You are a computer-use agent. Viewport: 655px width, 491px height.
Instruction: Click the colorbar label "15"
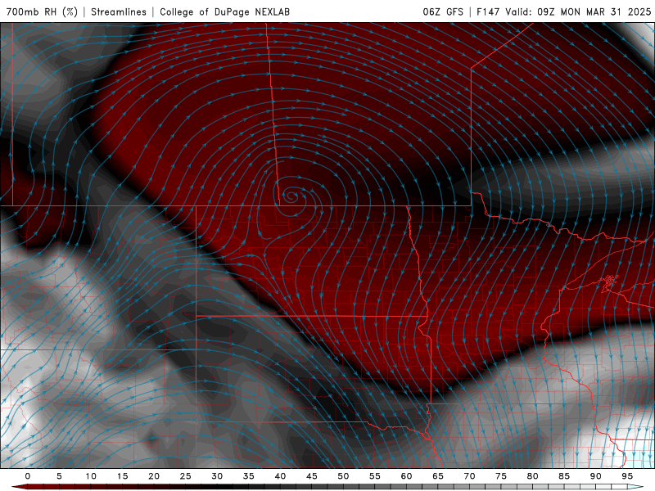122,476
